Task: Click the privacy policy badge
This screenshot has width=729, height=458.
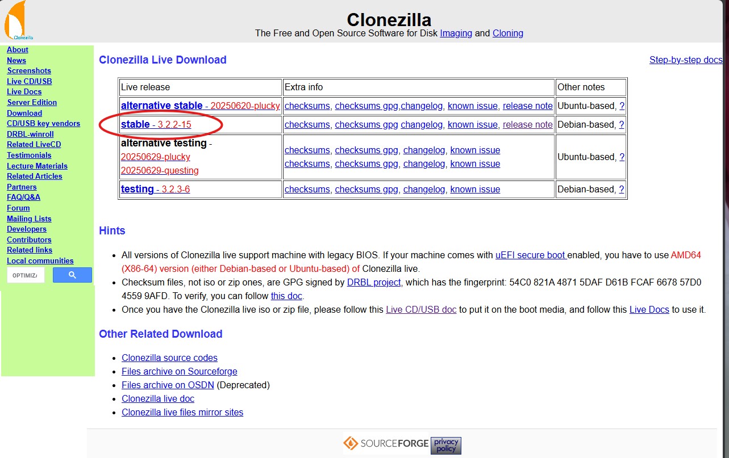Action: coord(446,445)
